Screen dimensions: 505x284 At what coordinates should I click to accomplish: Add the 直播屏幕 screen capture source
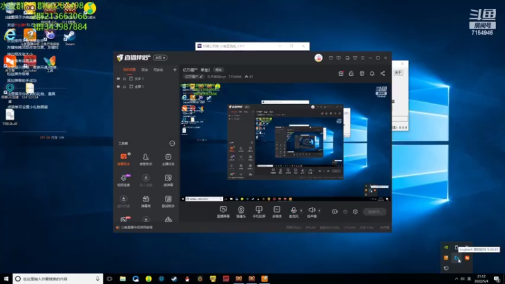tap(223, 212)
